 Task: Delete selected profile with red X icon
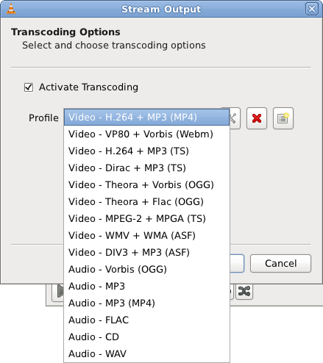(x=257, y=118)
